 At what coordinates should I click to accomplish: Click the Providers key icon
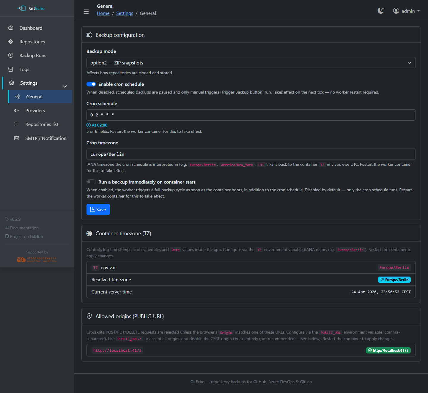coord(17,111)
